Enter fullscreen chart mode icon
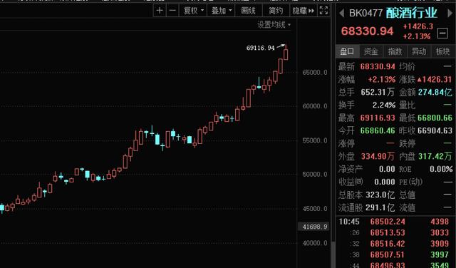The height and width of the screenshot is (268, 456). coord(323,11)
